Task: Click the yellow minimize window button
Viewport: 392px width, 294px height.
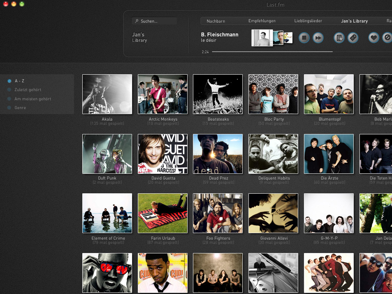Action: 14,4
